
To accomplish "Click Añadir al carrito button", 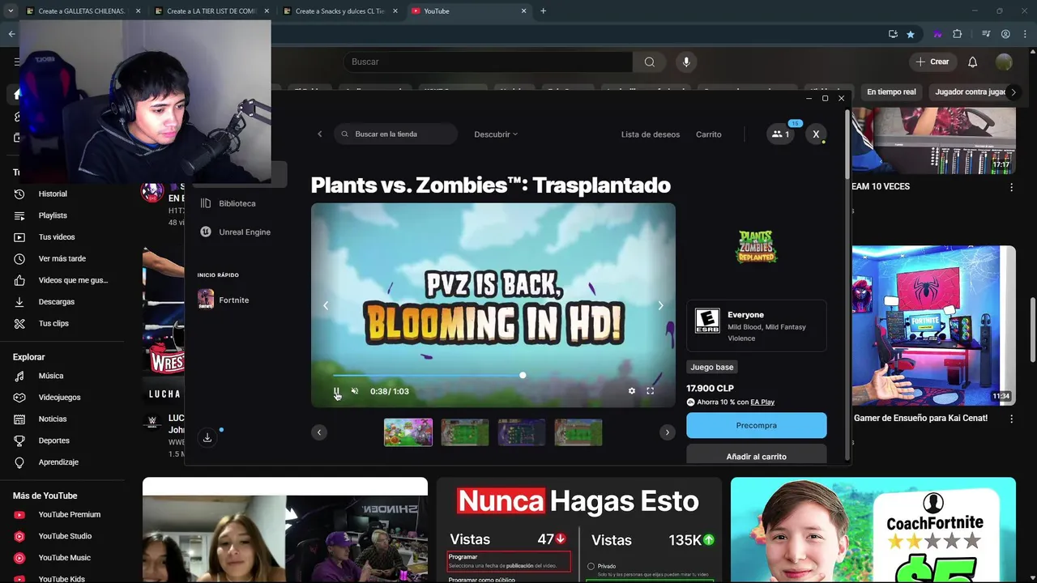I will [x=757, y=455].
